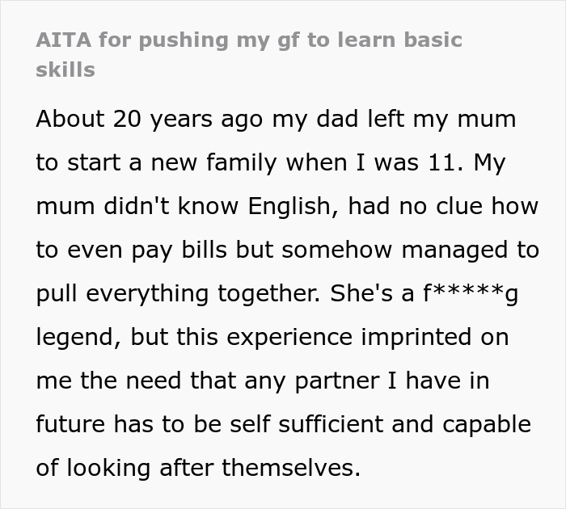Select the line starting "About 20 years ago"
The height and width of the screenshot is (509, 566).
276,120
